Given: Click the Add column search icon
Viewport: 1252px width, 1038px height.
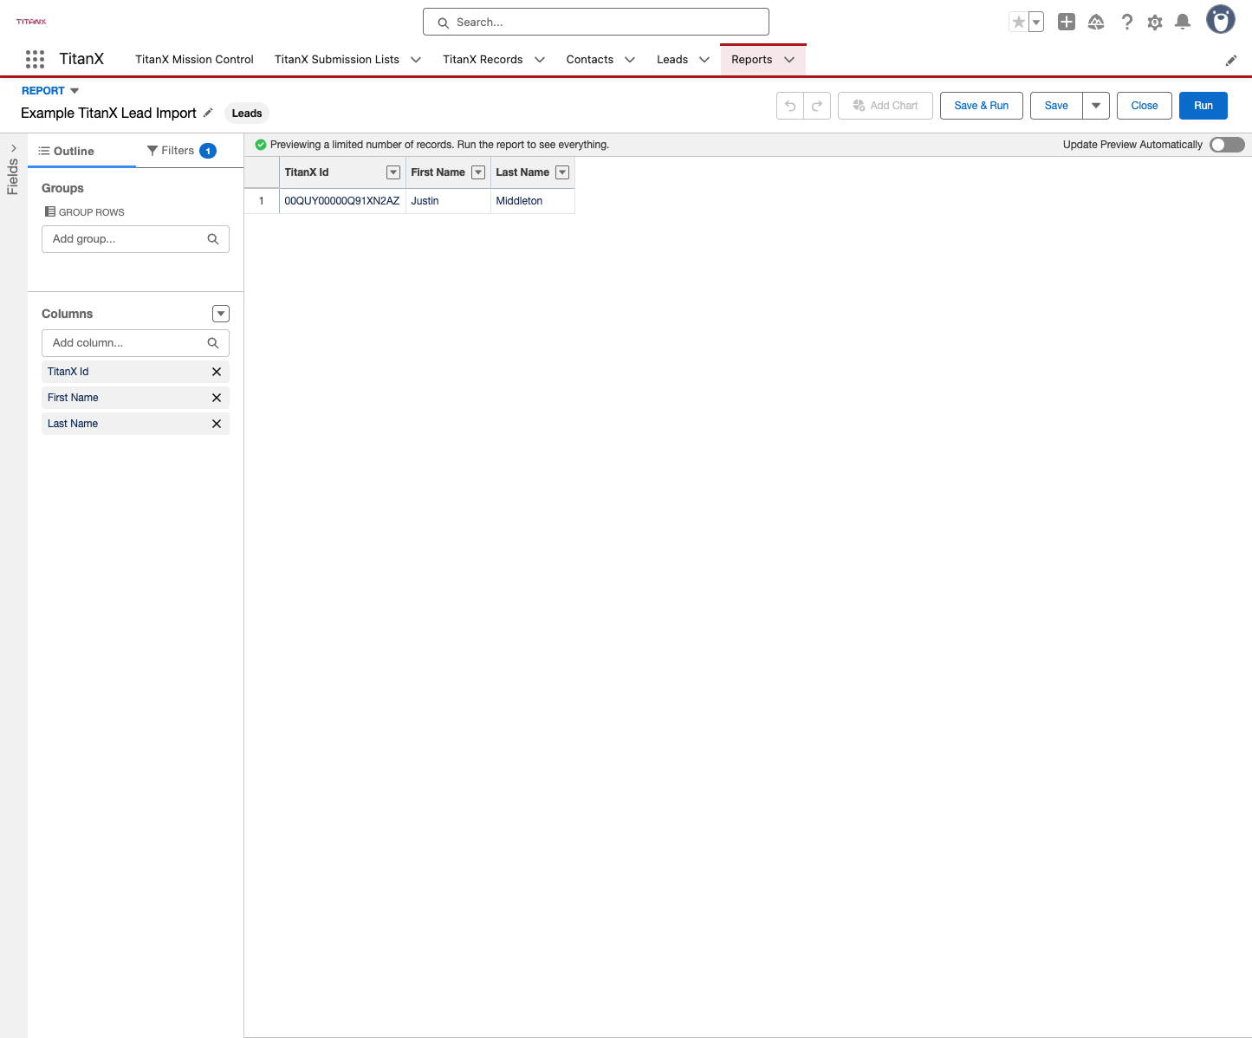Looking at the screenshot, I should [213, 343].
